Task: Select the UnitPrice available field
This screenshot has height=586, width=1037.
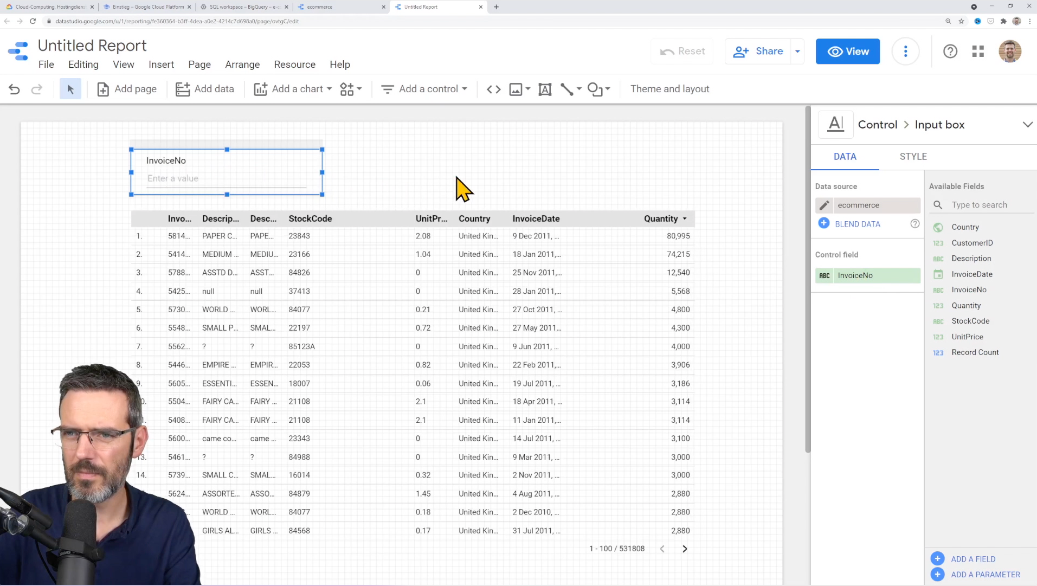Action: 967,337
